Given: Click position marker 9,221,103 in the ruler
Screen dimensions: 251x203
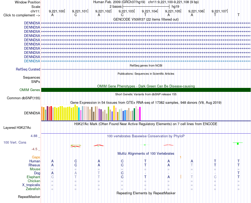Looking at the screenshot, I should 126,11.
